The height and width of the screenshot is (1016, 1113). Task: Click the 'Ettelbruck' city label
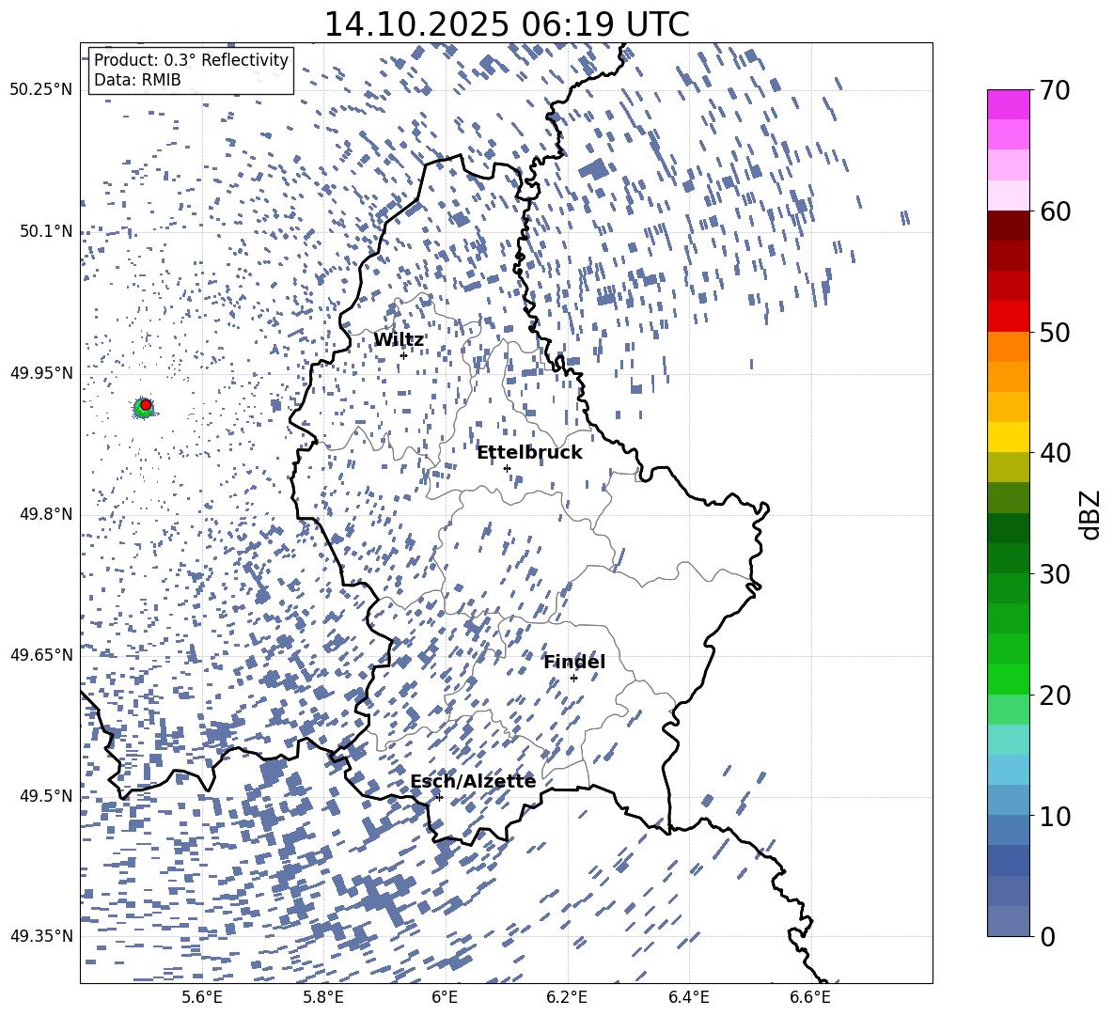529,453
